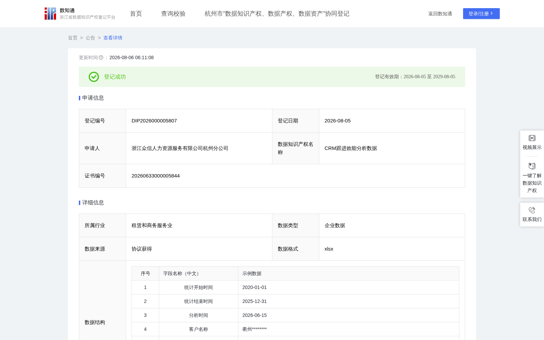Click the 序号 column header
The height and width of the screenshot is (340, 544).
[146, 273]
